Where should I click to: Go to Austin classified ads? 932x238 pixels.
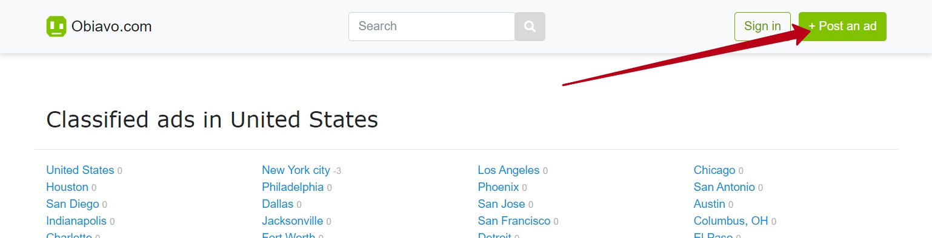710,204
